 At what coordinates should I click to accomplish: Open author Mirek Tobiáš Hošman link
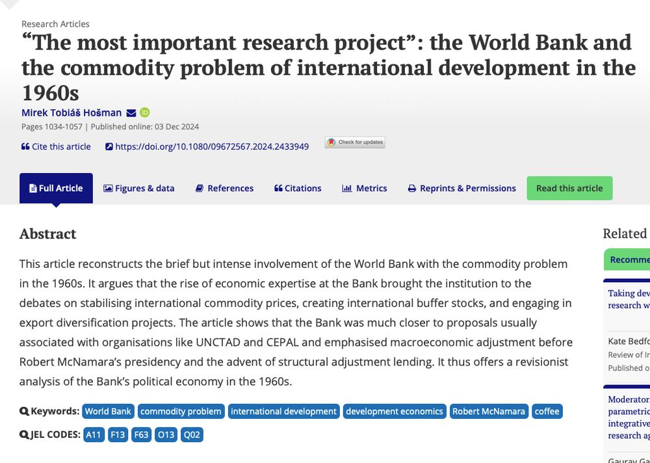(71, 113)
